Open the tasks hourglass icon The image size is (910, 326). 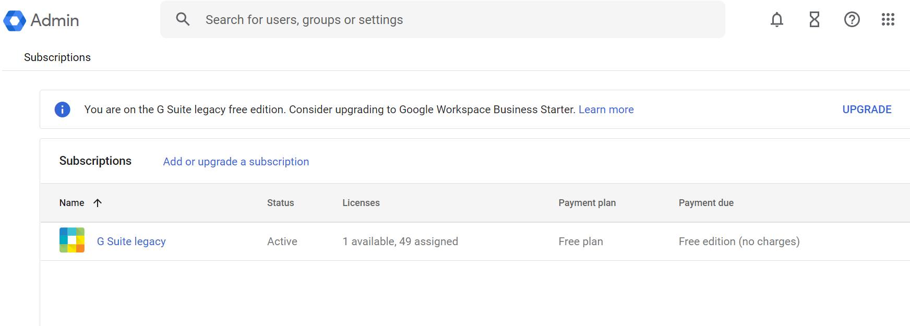814,20
